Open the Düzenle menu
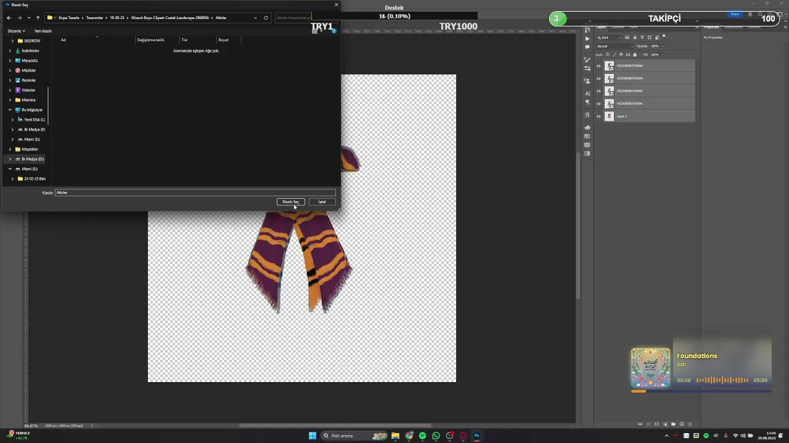The height and width of the screenshot is (443, 789). point(16,31)
